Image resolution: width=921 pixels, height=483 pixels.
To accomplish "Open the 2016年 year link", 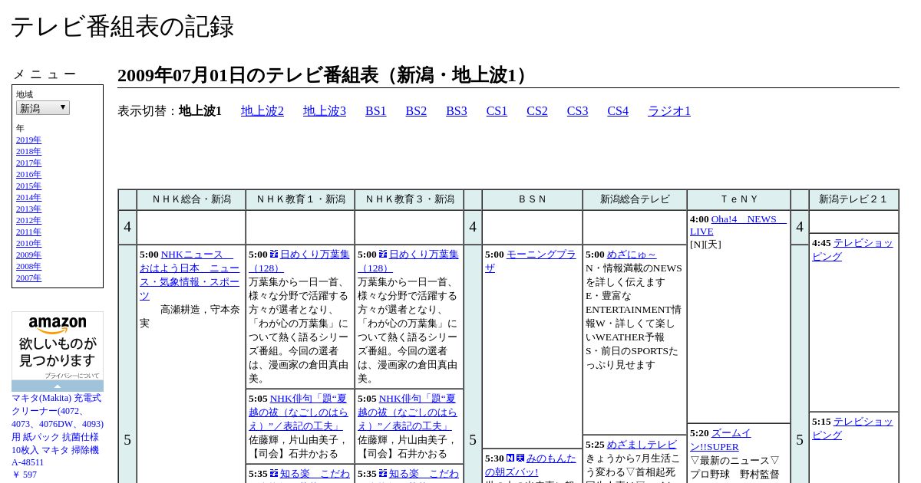I will [28, 174].
